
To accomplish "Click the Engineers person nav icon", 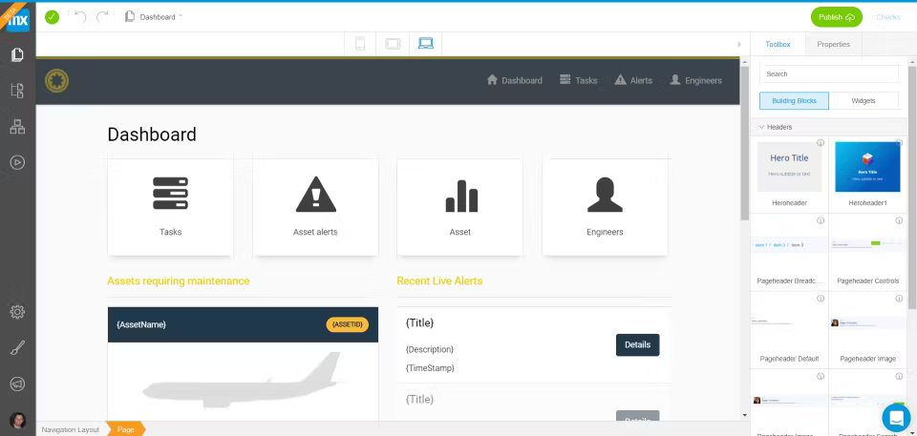I will click(x=675, y=79).
